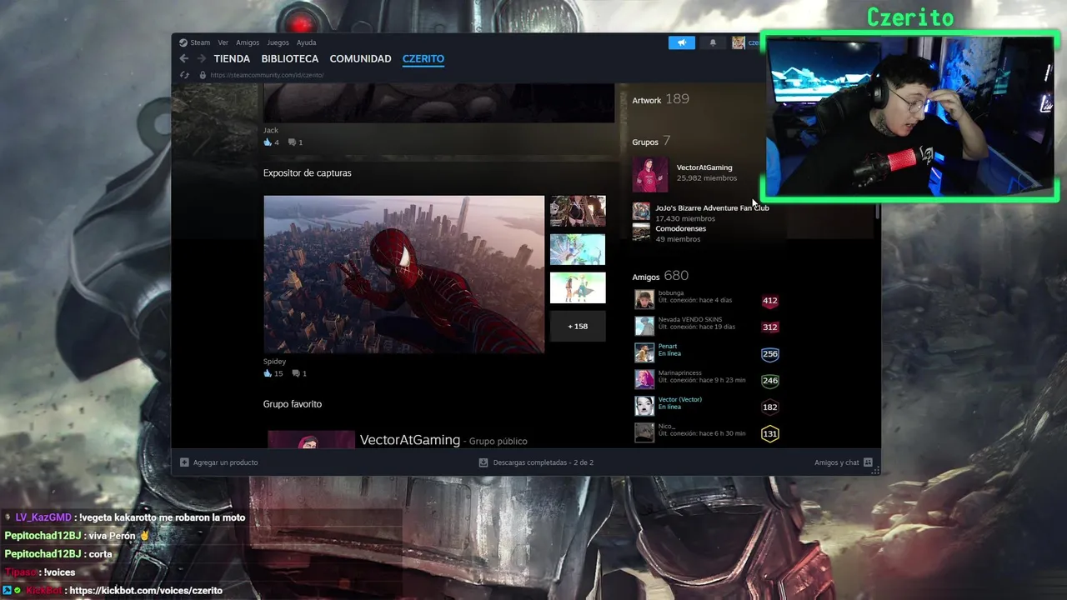Open Nevada VENDO SKINS profile name

point(690,320)
